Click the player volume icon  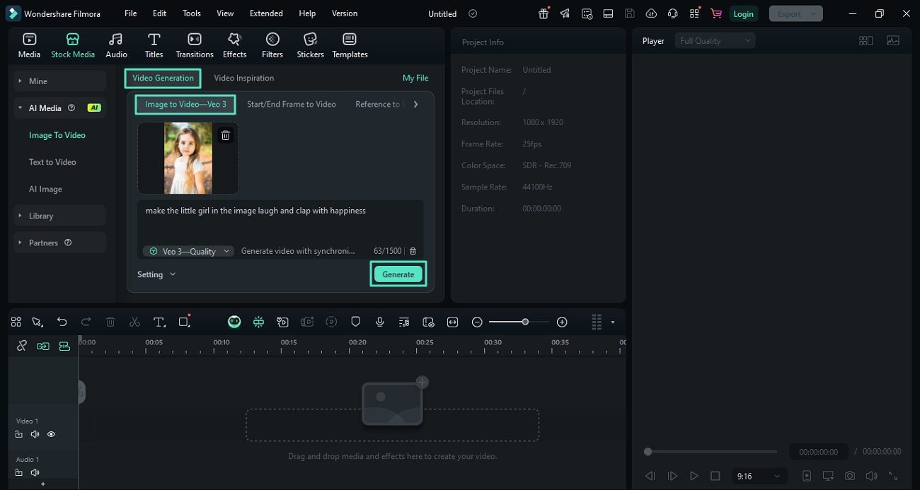871,476
